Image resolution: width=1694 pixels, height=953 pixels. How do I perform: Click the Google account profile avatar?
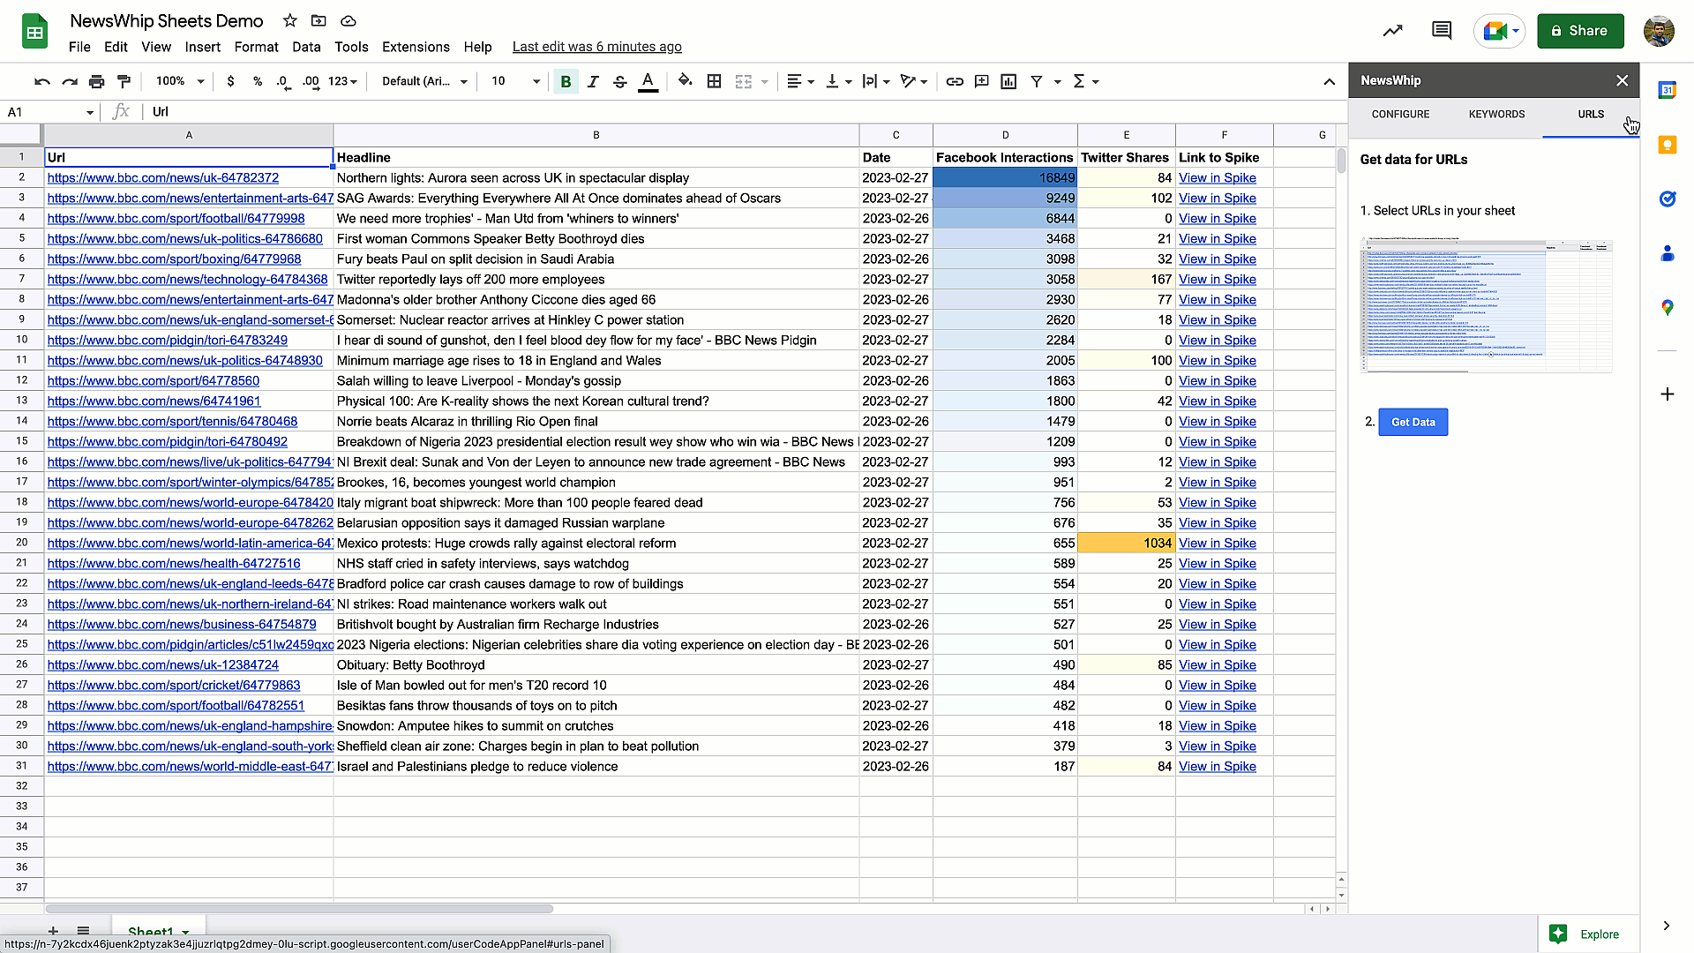coord(1660,31)
